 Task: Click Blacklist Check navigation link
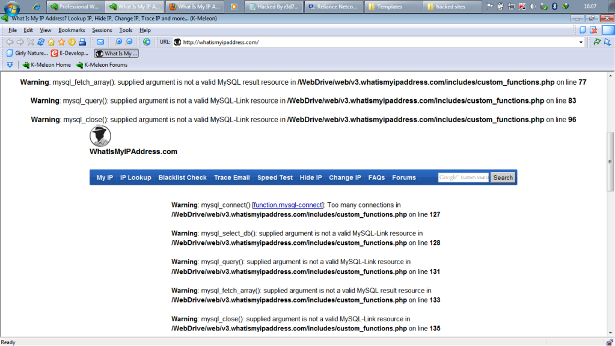[x=182, y=178]
